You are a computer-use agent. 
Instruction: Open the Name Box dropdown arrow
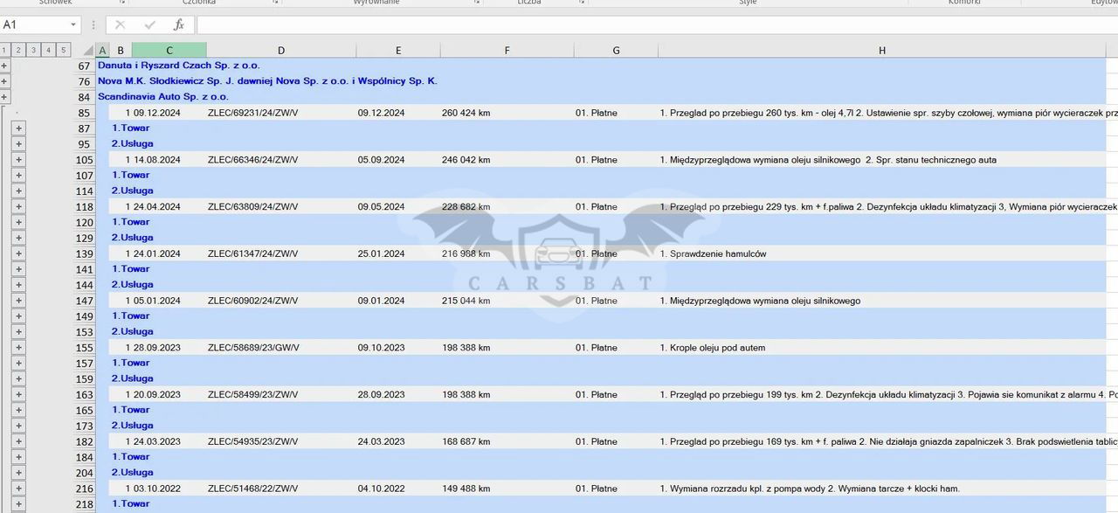pyautogui.click(x=72, y=24)
